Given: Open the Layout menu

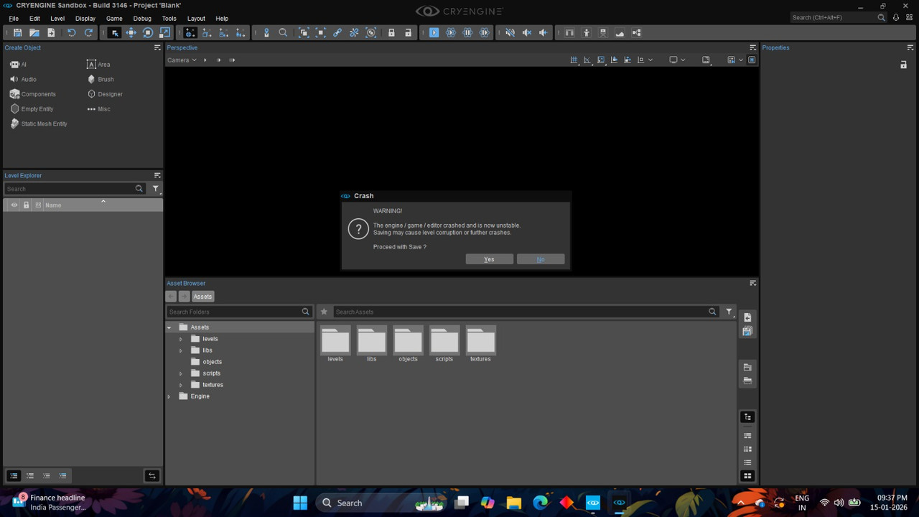Looking at the screenshot, I should 196,19.
